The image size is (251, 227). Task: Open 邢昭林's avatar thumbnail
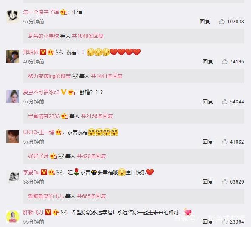tap(13, 57)
